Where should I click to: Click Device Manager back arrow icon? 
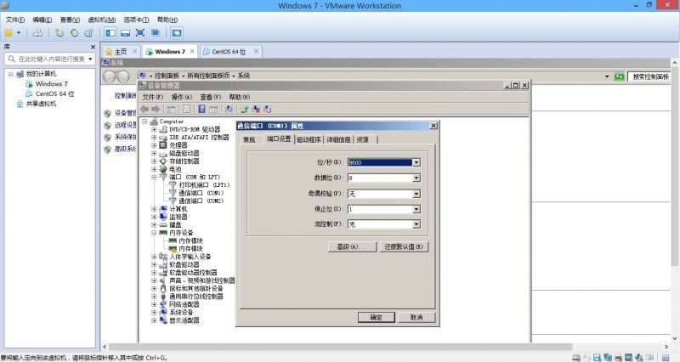[144, 110]
